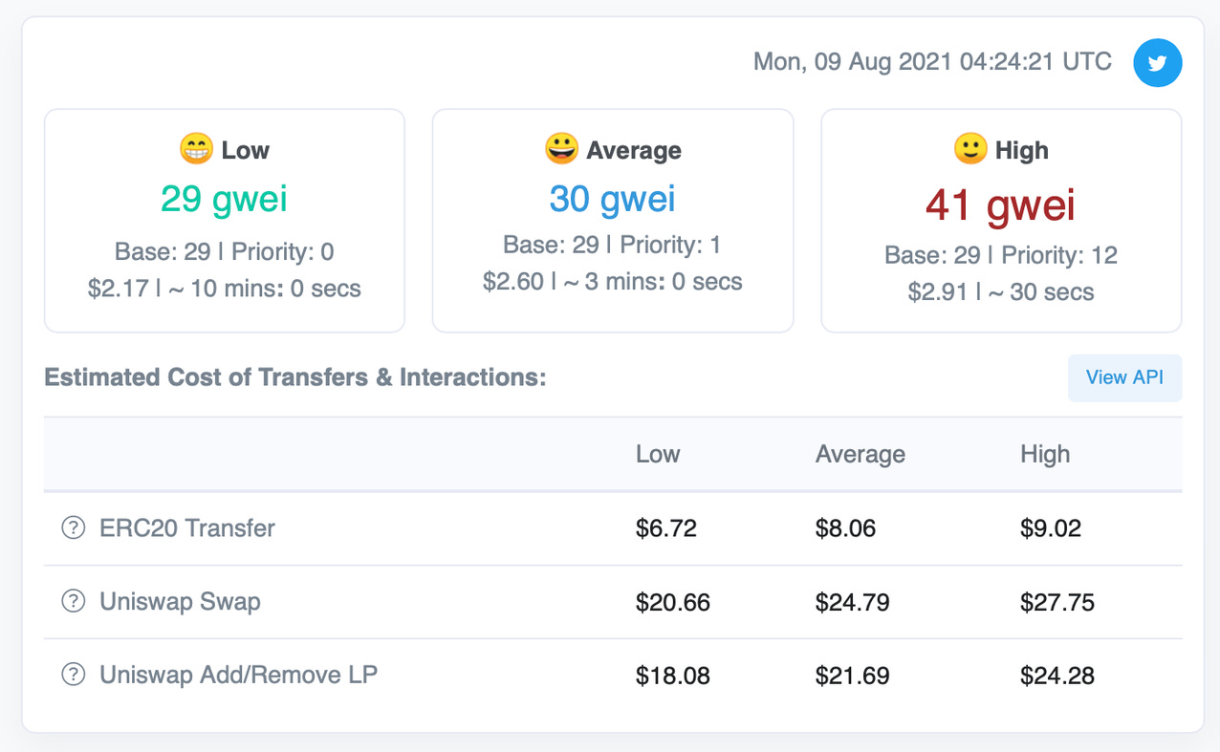The height and width of the screenshot is (752, 1220).
Task: Open the View API button
Action: [1124, 377]
